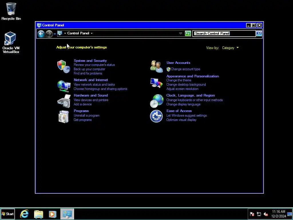
Task: Open the Programs category link
Action: 81,111
